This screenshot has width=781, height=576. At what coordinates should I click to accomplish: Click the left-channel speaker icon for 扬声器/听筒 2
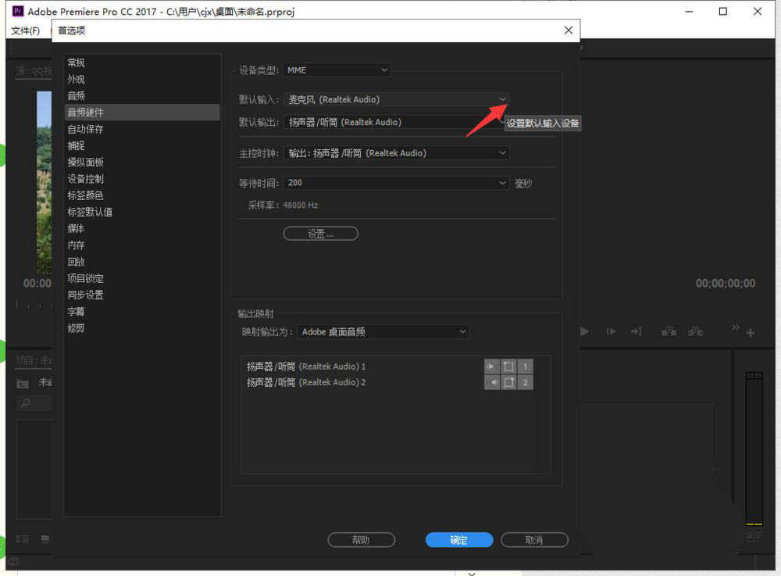pyautogui.click(x=491, y=382)
